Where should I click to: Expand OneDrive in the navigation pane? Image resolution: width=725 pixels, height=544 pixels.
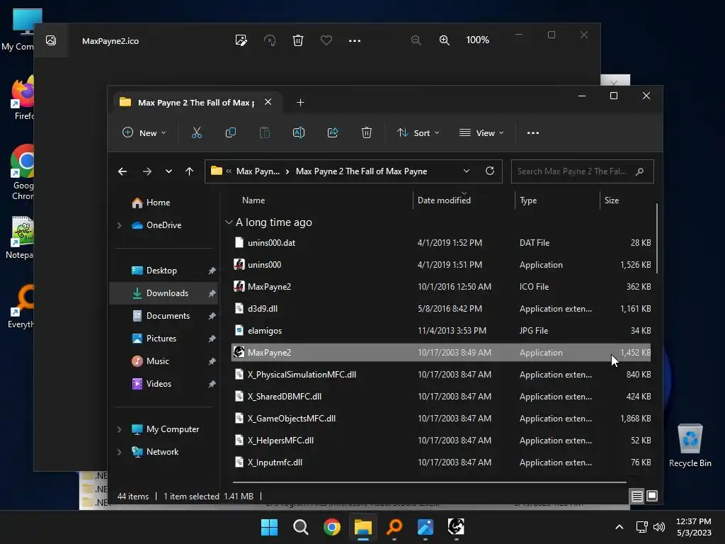tap(119, 225)
